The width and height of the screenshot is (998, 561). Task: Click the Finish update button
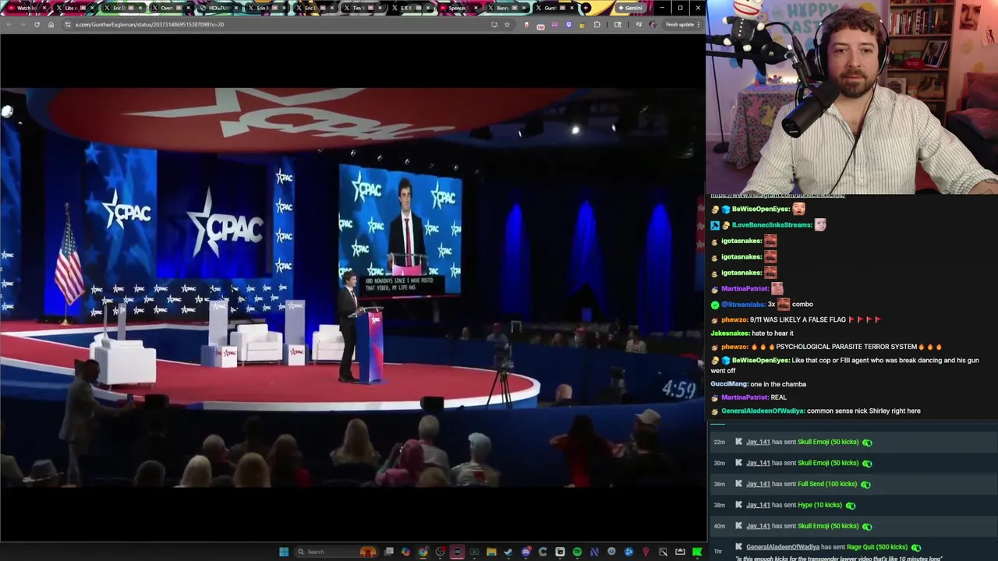[680, 24]
